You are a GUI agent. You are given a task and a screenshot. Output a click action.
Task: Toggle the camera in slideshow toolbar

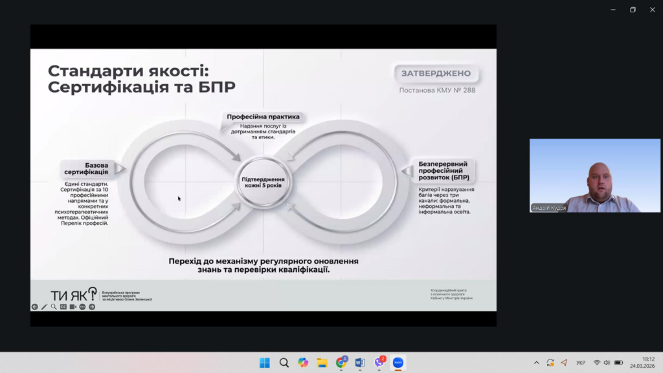coord(73,307)
